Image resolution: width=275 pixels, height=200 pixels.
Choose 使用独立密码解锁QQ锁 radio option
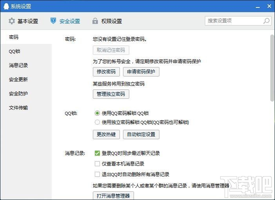tap(97, 122)
